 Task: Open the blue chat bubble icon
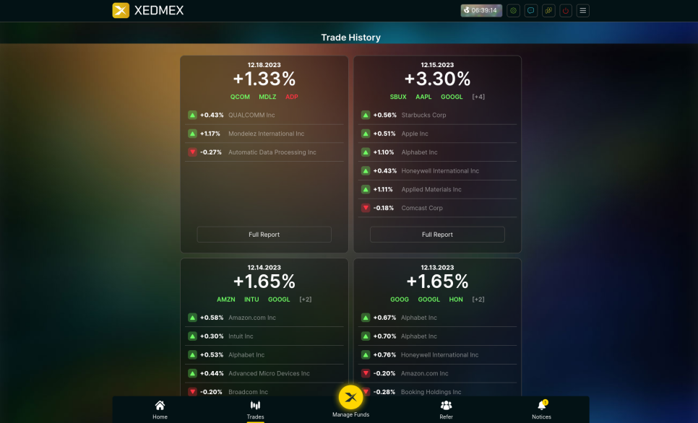pos(530,11)
